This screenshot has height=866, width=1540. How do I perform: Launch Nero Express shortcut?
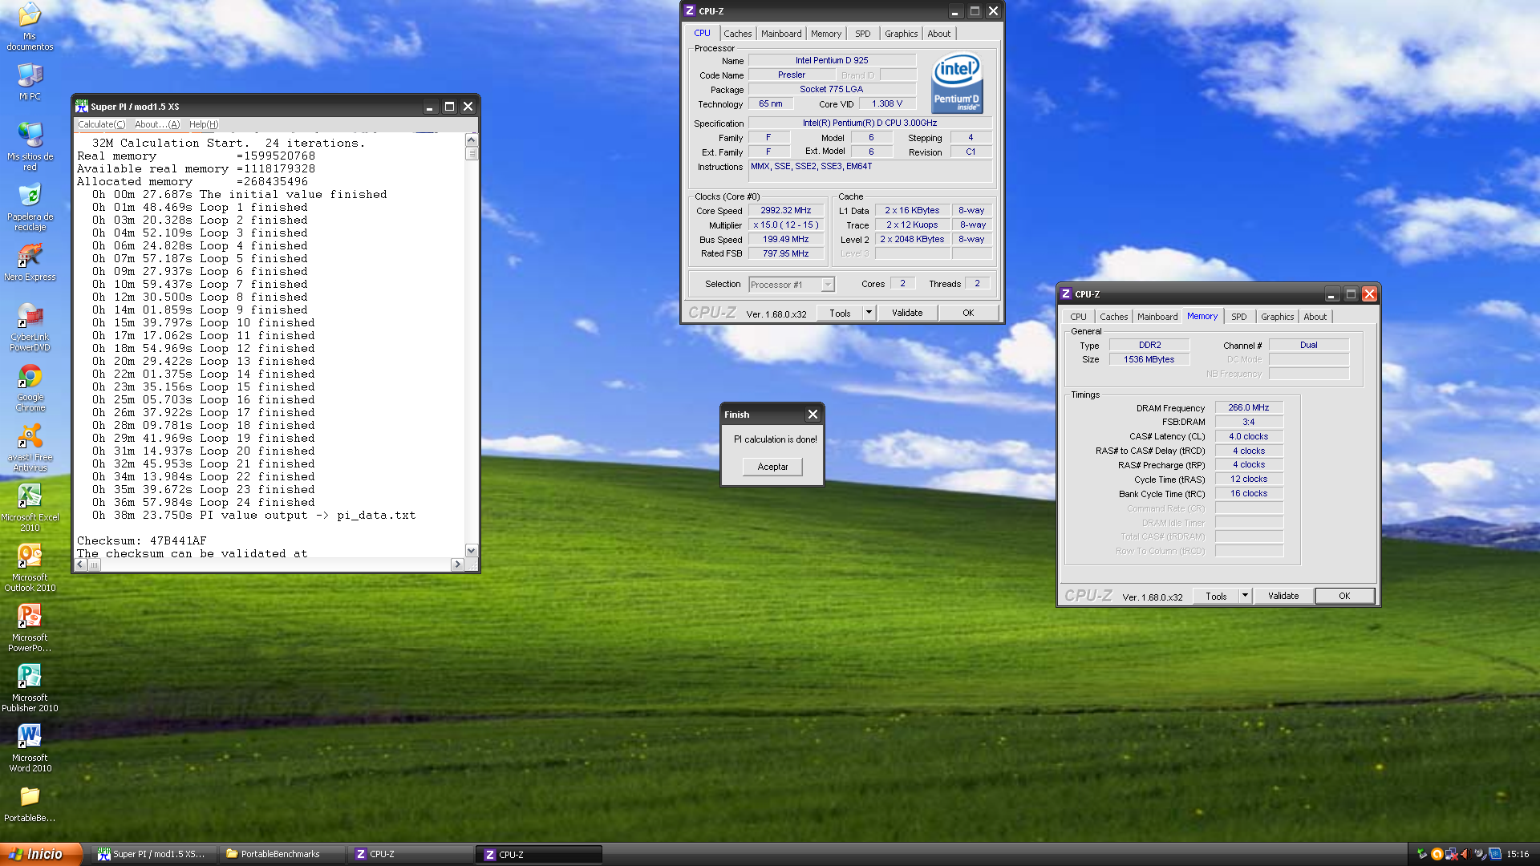coord(30,262)
